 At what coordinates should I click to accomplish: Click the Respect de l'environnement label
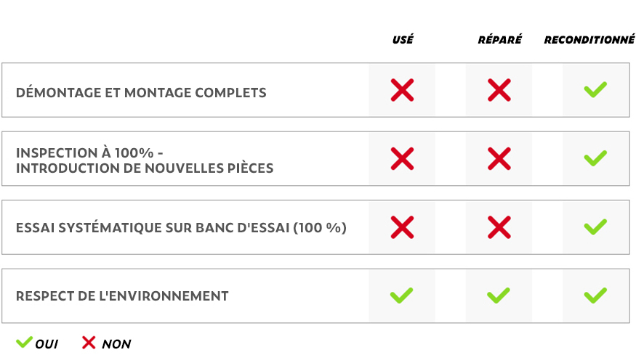[122, 296]
